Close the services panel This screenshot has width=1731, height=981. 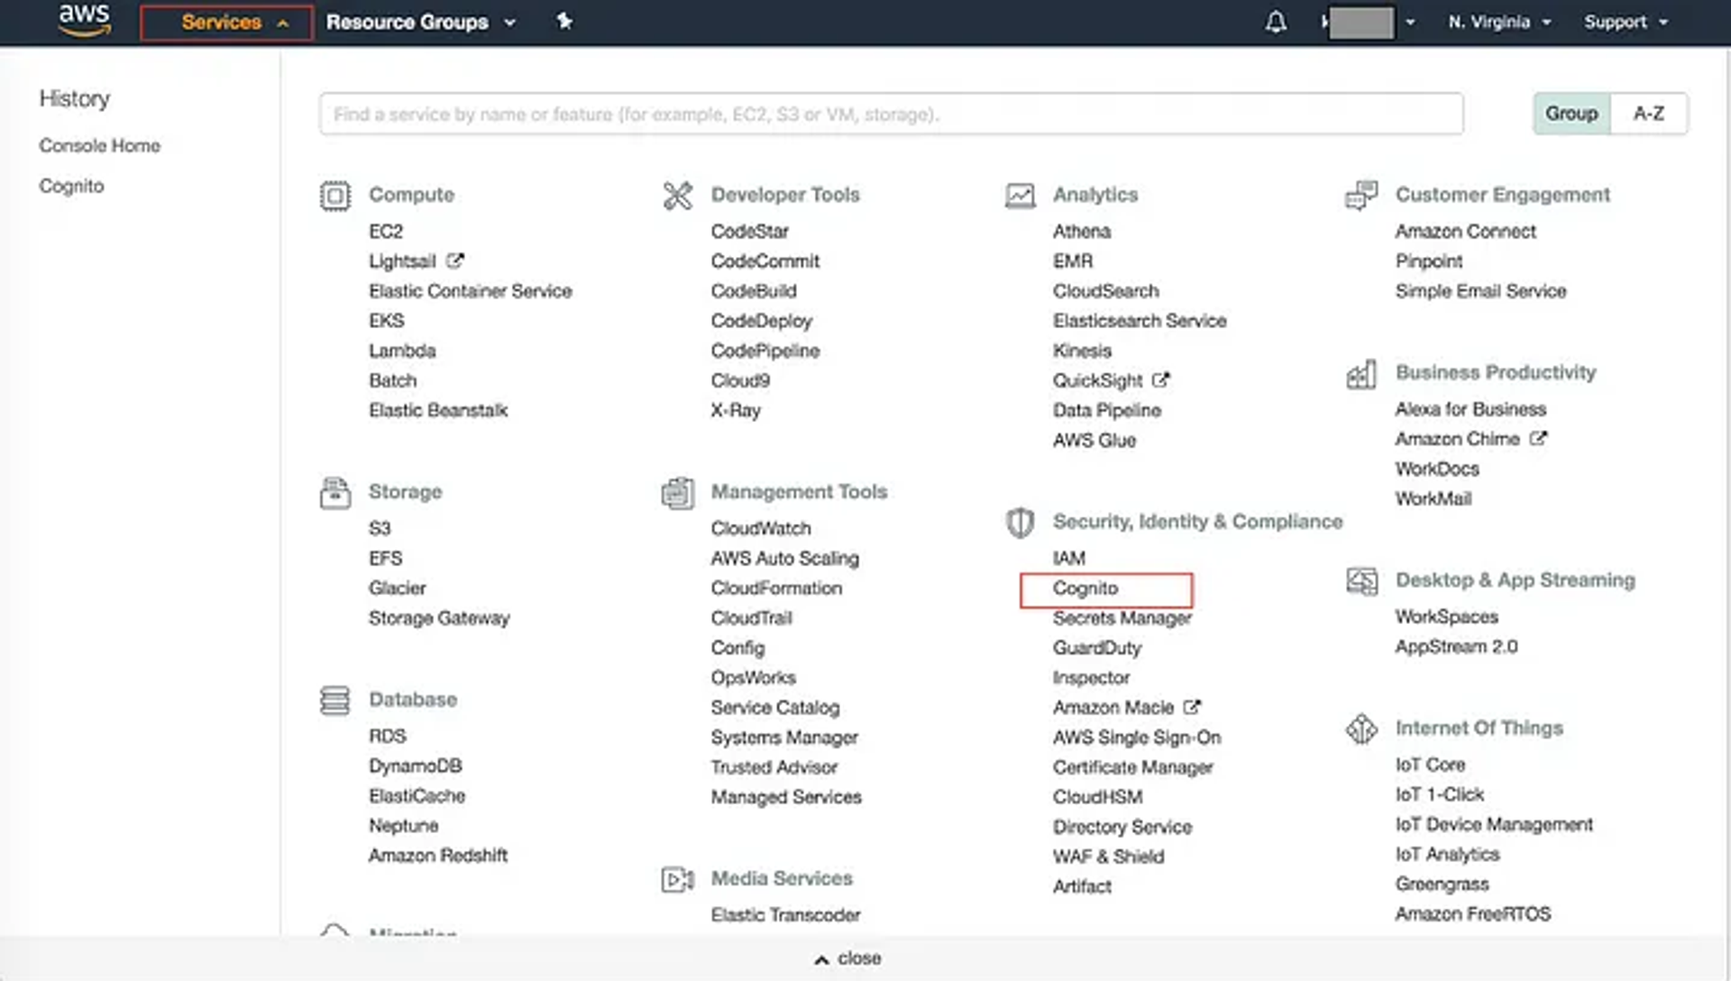pyautogui.click(x=847, y=958)
